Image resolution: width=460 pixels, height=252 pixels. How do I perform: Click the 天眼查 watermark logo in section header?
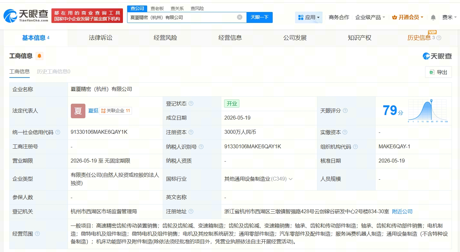click(x=437, y=56)
